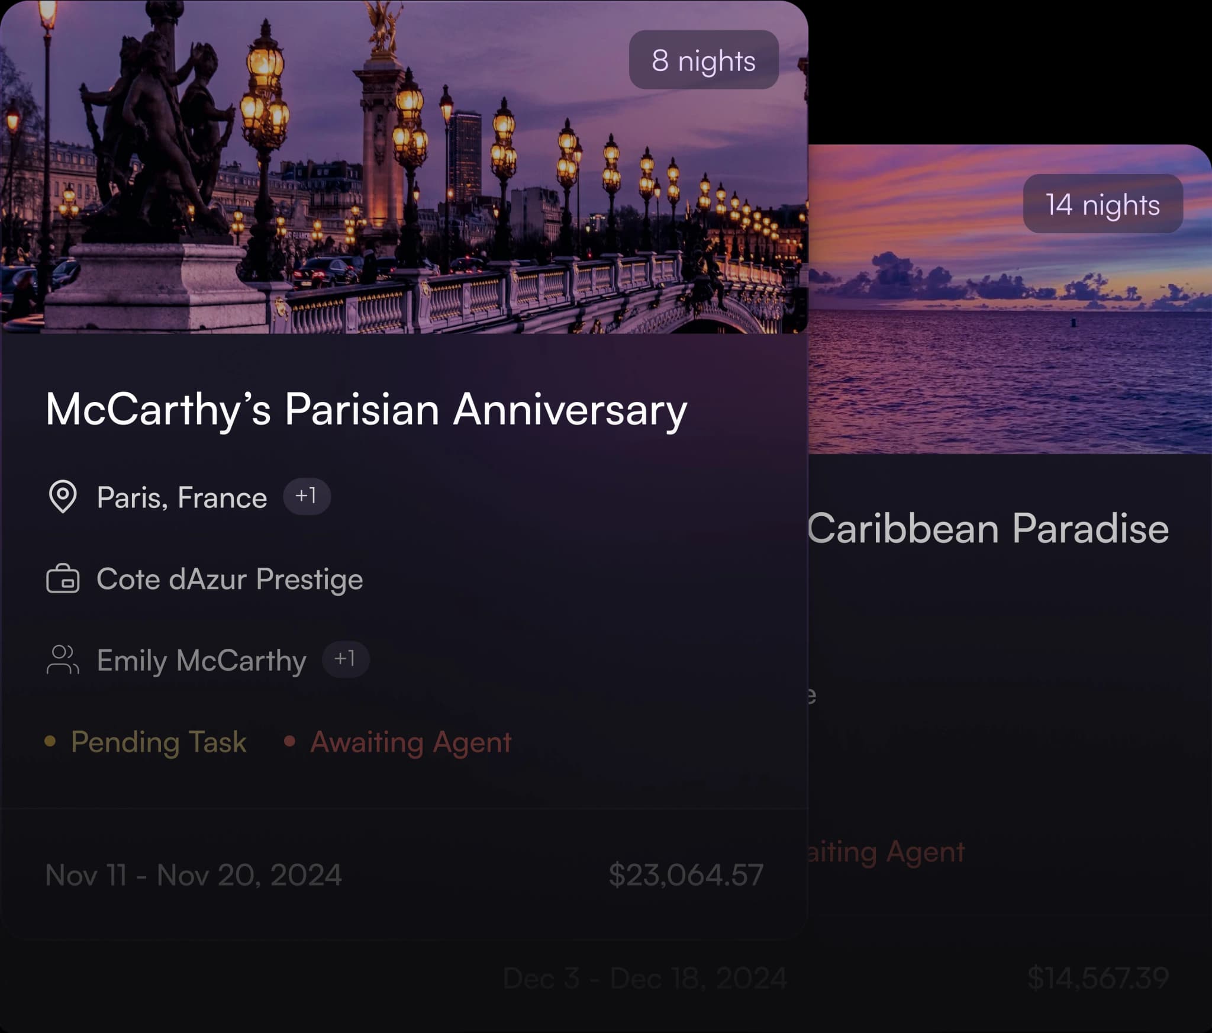Select the Paris, France destination label
The image size is (1212, 1033).
[182, 497]
